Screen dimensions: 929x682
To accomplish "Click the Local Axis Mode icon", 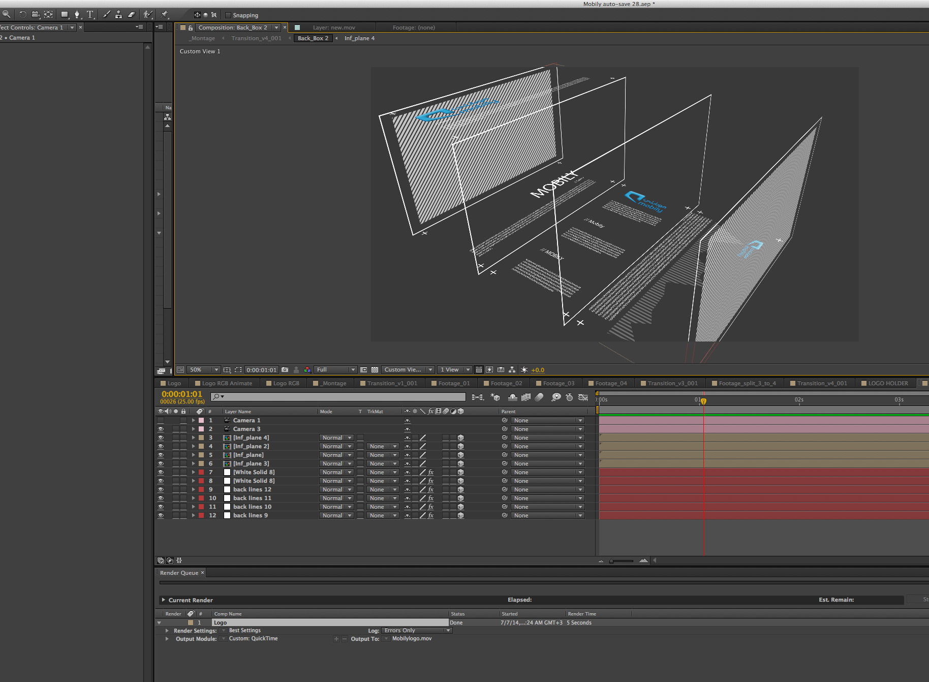I will (197, 15).
